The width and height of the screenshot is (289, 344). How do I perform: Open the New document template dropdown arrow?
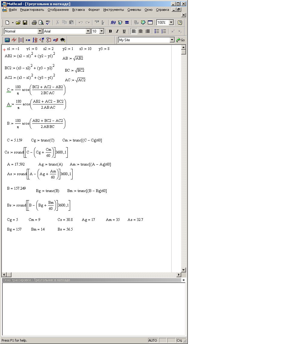pyautogui.click(x=13, y=22)
